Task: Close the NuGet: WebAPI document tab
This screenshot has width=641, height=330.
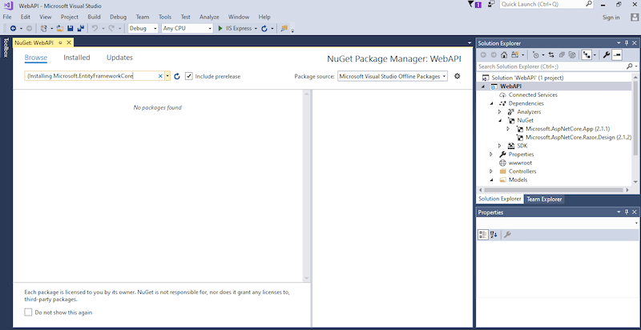Action: [x=69, y=42]
